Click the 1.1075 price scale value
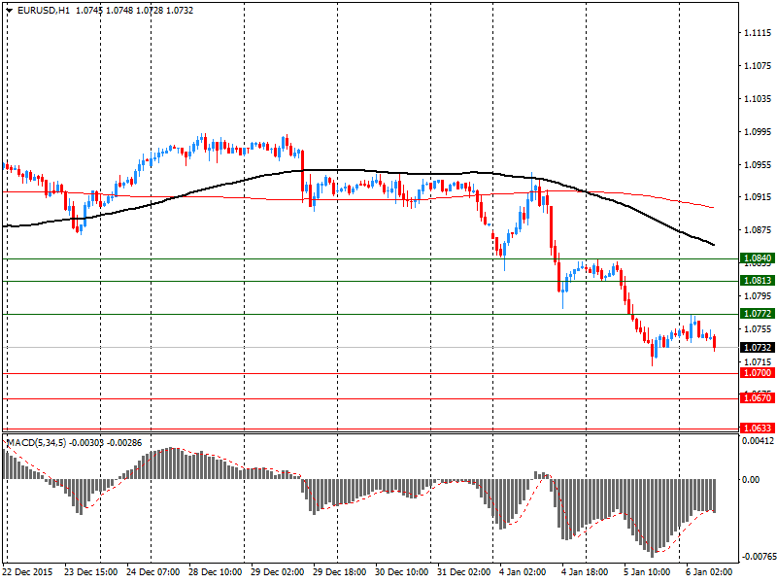The height and width of the screenshot is (583, 777). [x=758, y=66]
